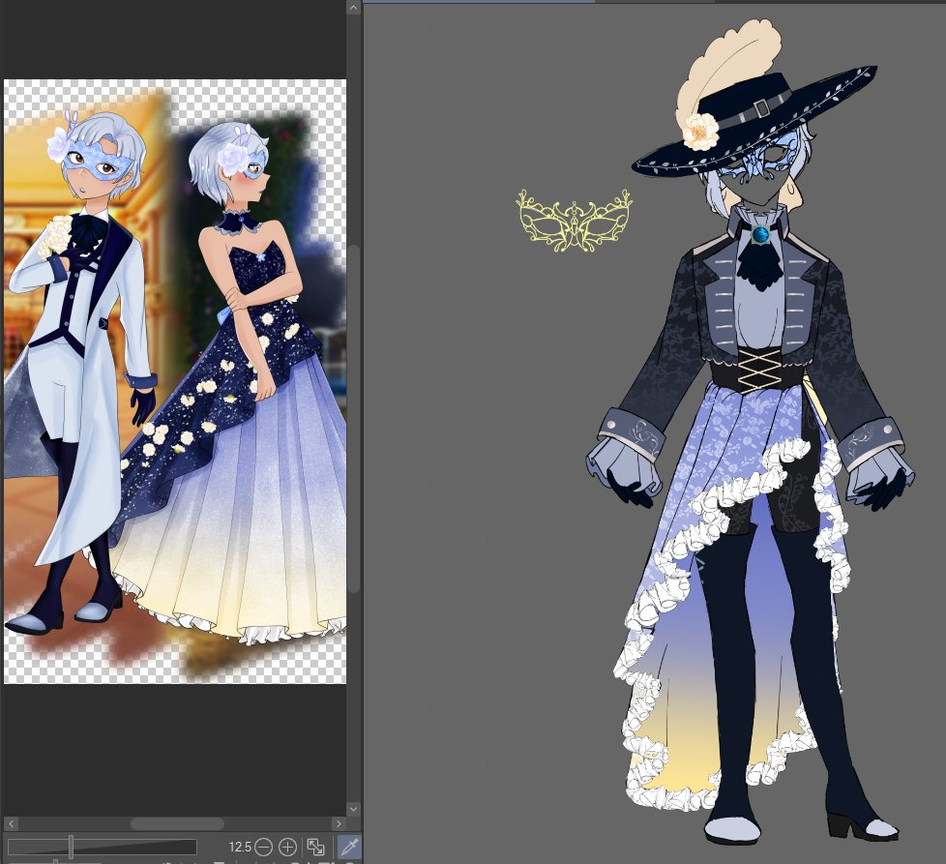Click the fit to Sub View icon
The image size is (946, 864).
tap(315, 847)
